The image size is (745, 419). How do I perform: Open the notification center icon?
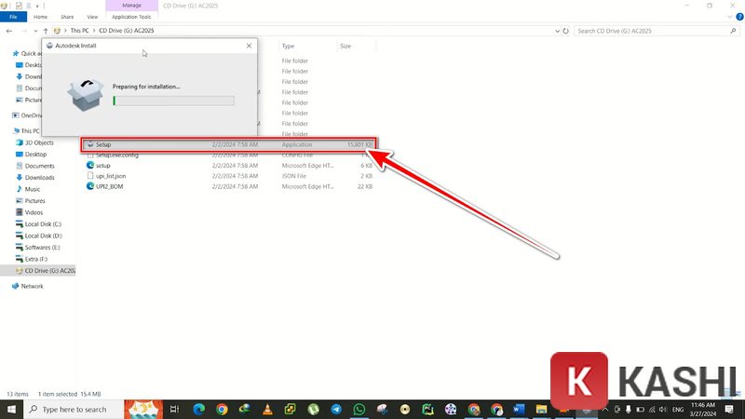[729, 409]
